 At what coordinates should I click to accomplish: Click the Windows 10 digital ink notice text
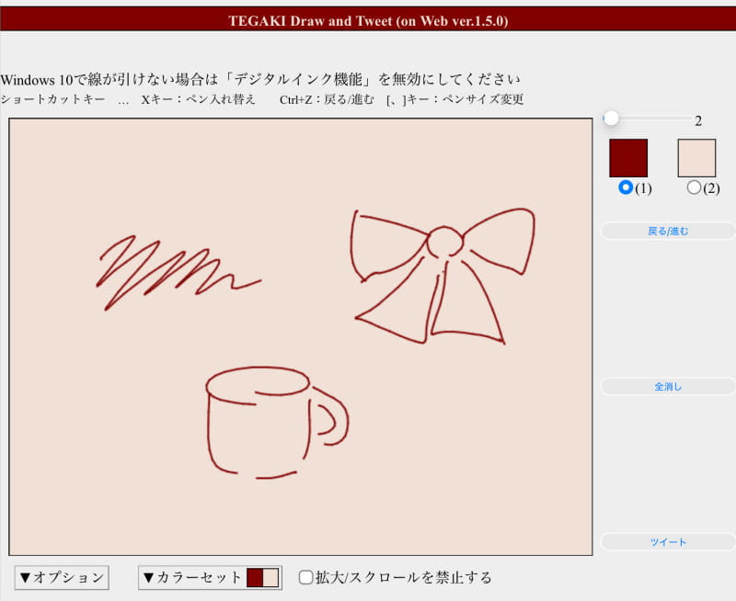point(260,80)
